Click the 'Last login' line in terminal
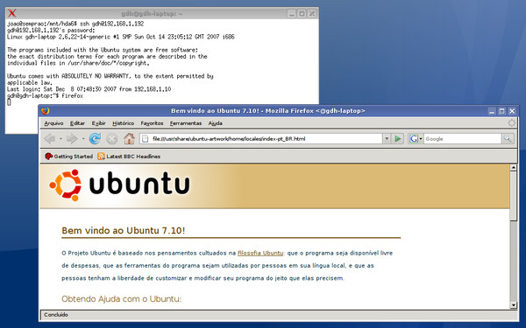This screenshot has height=328, width=526. (89, 89)
